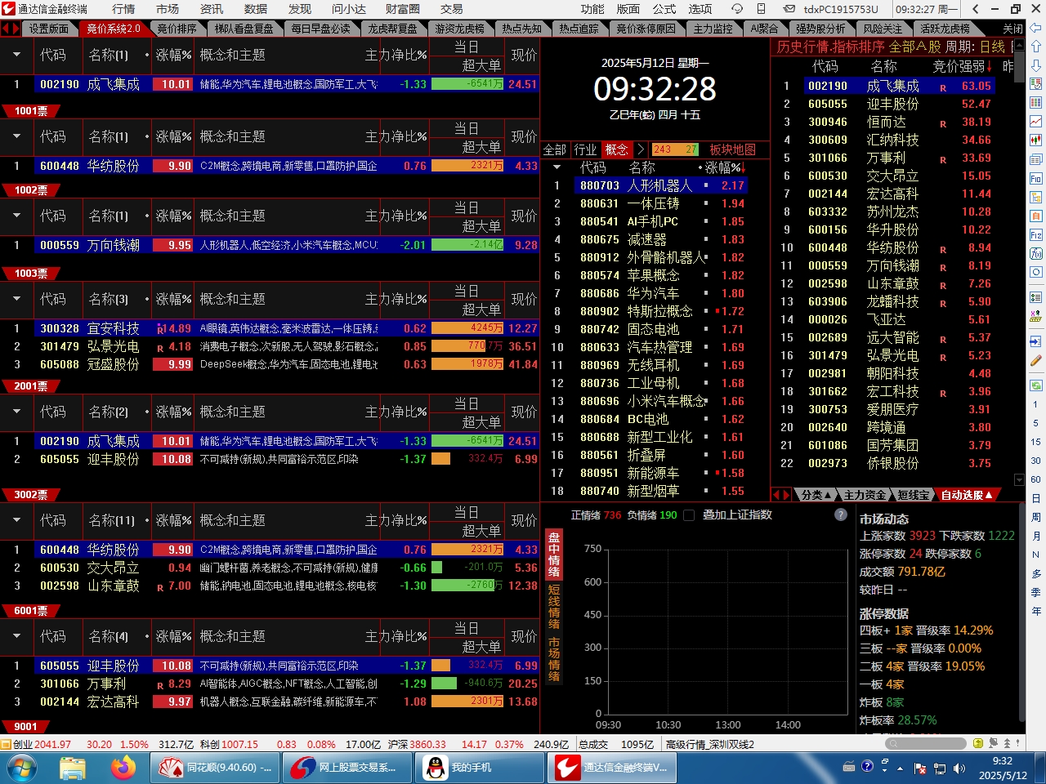
Task: Click the 243/27 up-down ratio bar
Action: pyautogui.click(x=675, y=149)
